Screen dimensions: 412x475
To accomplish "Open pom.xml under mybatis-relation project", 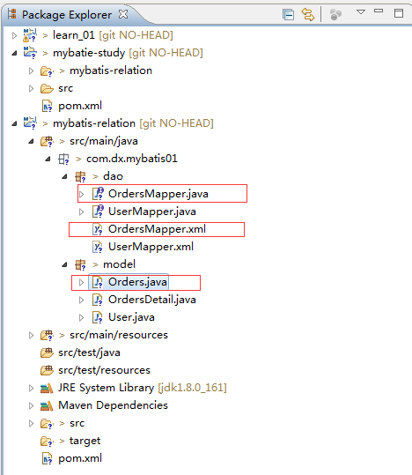I will 80,458.
